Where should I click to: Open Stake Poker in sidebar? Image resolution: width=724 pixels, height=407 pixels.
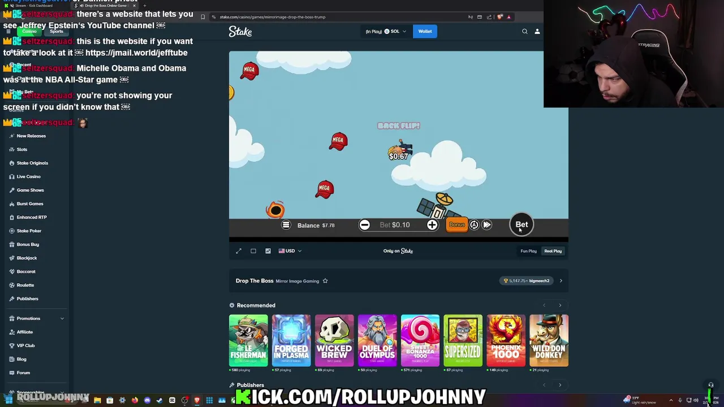[36, 231]
